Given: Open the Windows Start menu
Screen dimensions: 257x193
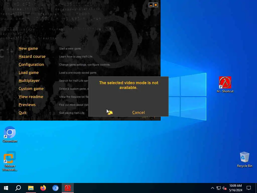Looking at the screenshot, I should [x=6, y=188].
